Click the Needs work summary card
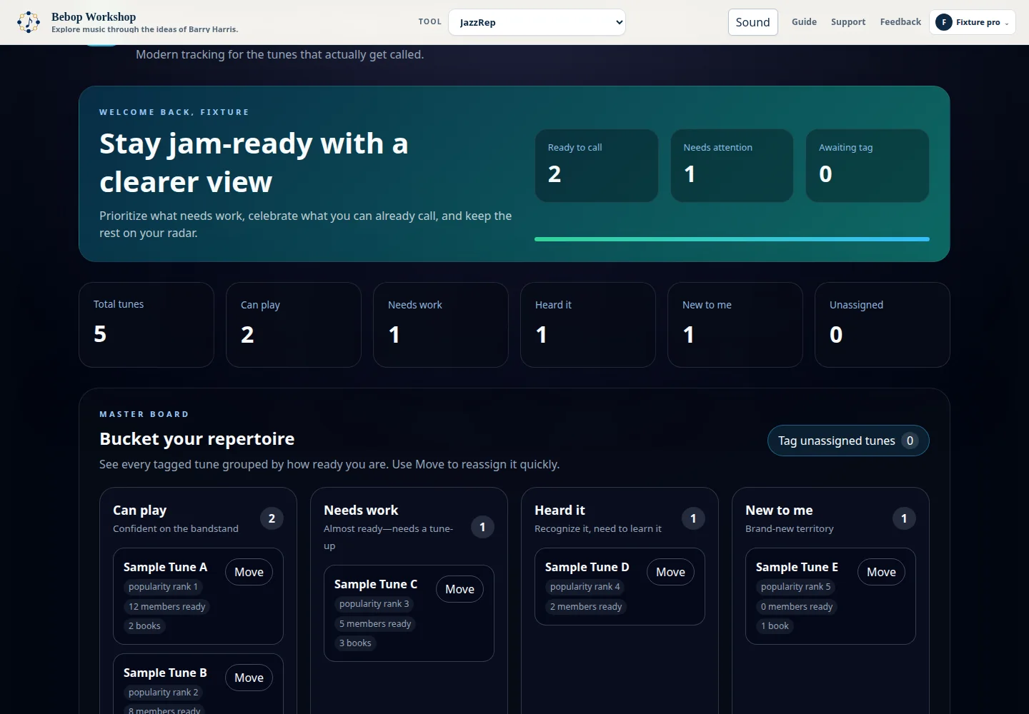Viewport: 1029px width, 714px height. click(x=441, y=325)
